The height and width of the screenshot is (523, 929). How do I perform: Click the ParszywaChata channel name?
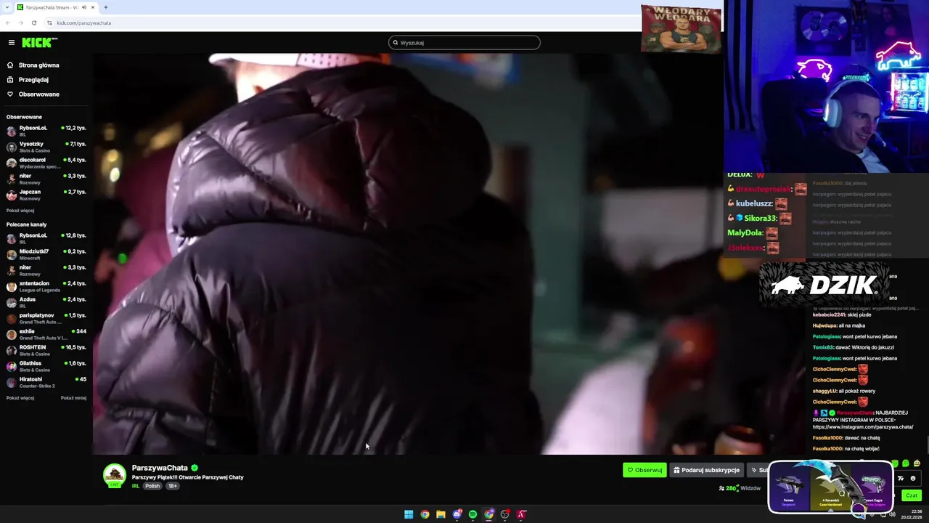(160, 468)
